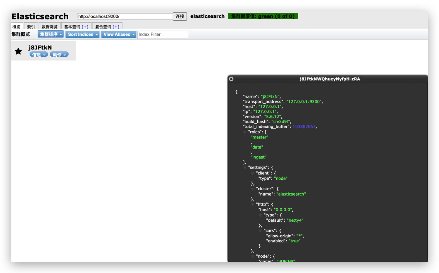The height and width of the screenshot is (273, 439).
Task: Collapse the "client" object in JSON
Action: tap(253, 174)
